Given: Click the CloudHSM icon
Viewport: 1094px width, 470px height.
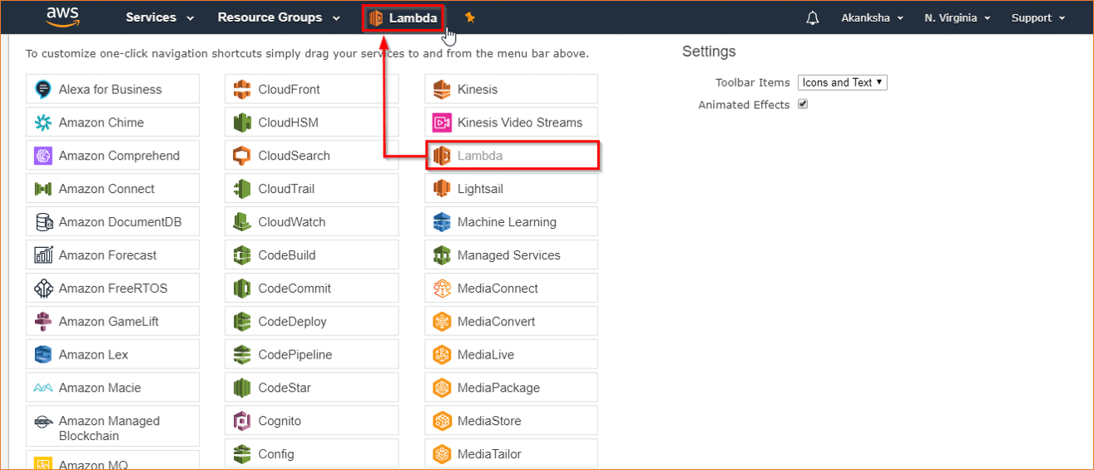Looking at the screenshot, I should (242, 122).
